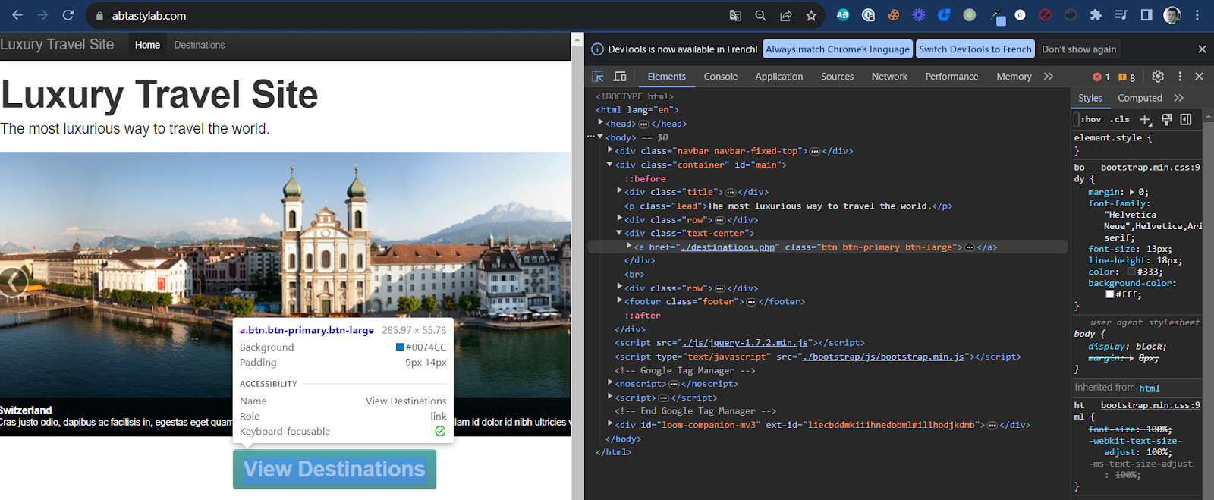Switch to the Console tab

coord(720,77)
